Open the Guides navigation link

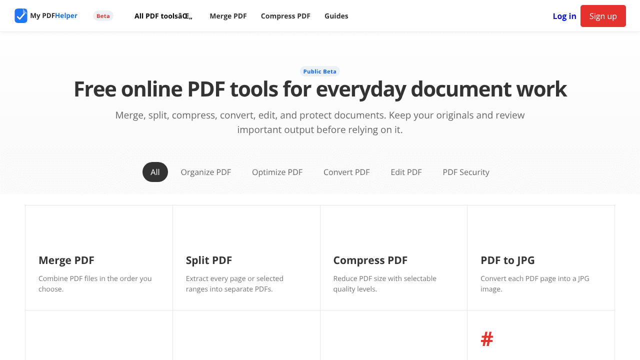tap(336, 16)
